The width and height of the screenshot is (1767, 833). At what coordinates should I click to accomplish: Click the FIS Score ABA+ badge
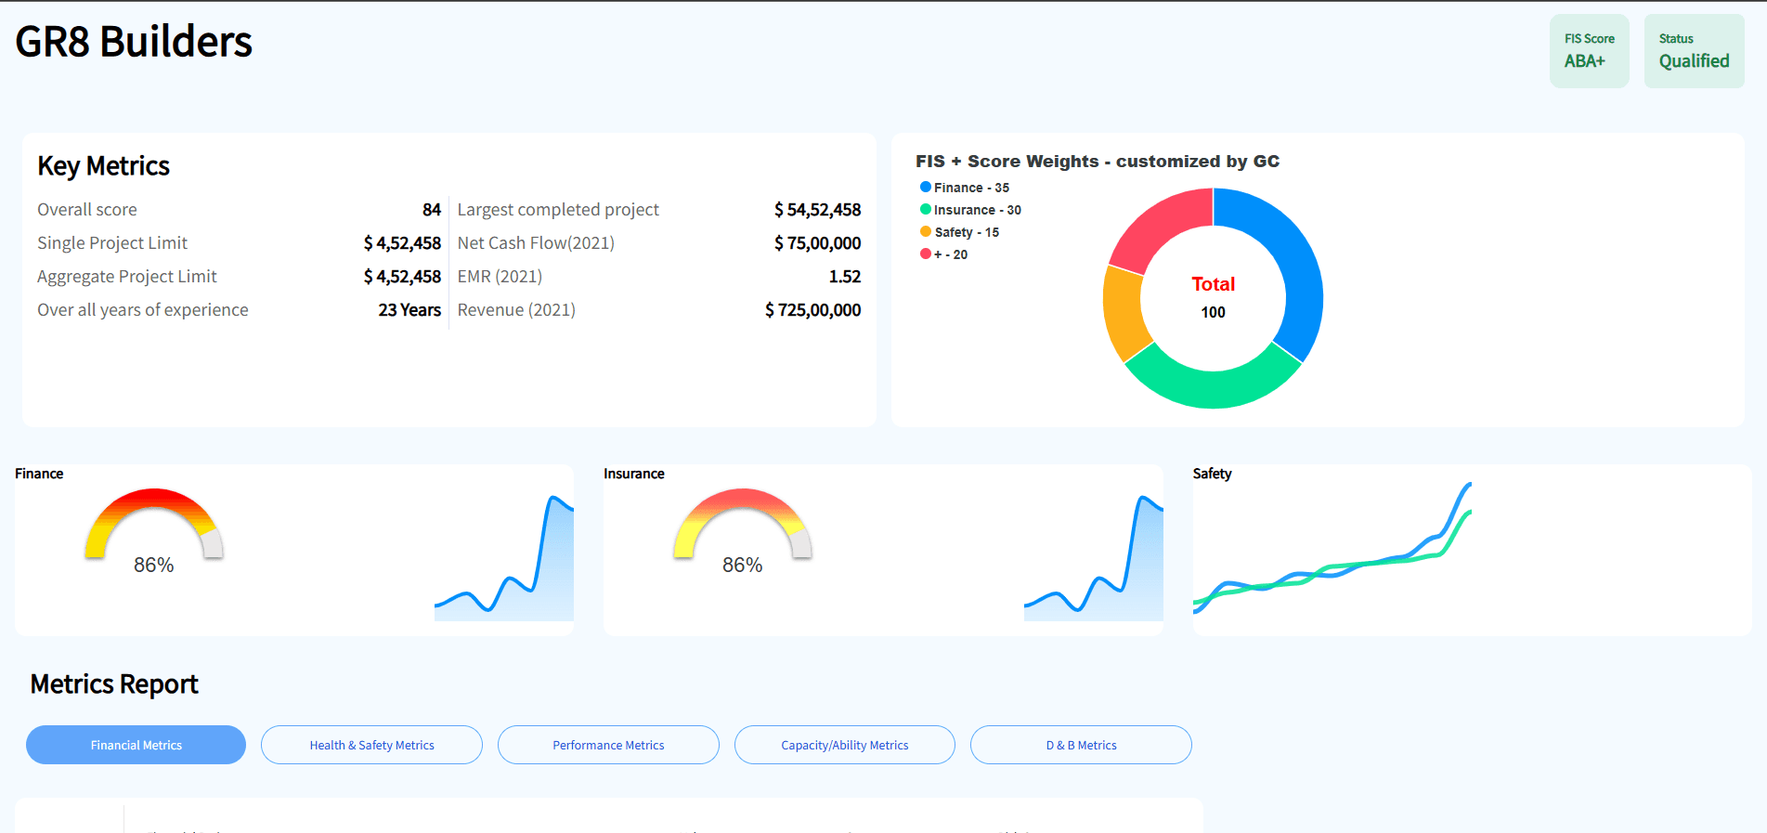pos(1590,51)
